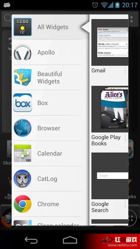Choose the Chrome logo icon
Screen dimensions: 140x249
click(22, 204)
